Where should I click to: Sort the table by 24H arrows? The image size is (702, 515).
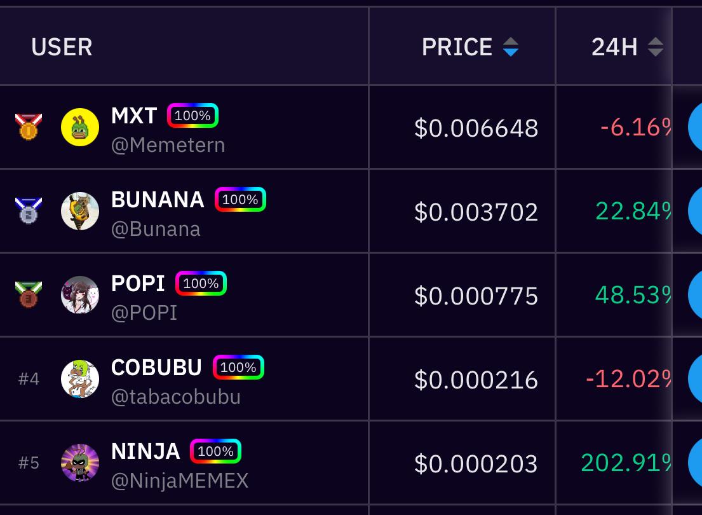(x=656, y=47)
